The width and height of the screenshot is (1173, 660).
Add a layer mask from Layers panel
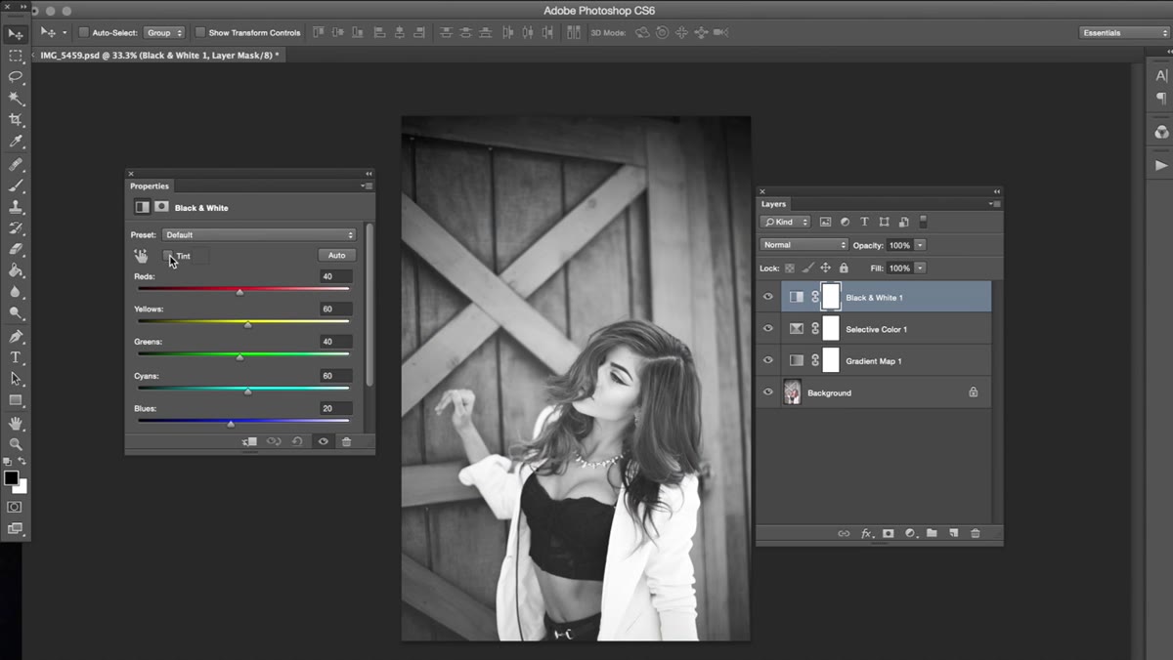[x=889, y=534]
